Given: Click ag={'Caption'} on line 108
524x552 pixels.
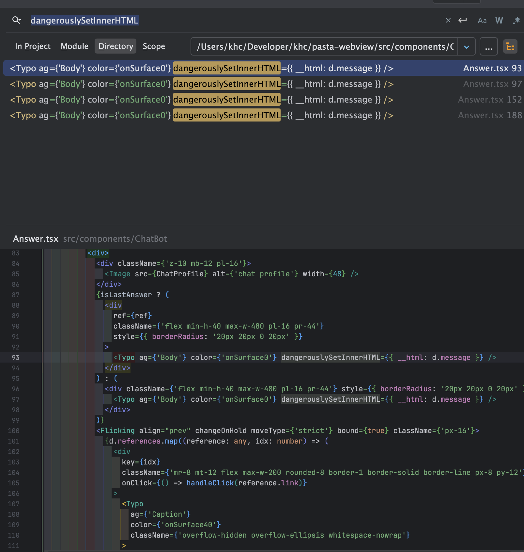Looking at the screenshot, I should (161, 514).
